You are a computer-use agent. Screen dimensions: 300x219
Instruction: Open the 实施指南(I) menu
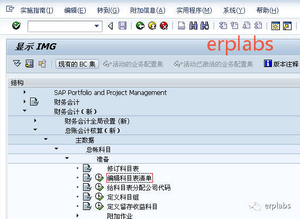[37, 11]
